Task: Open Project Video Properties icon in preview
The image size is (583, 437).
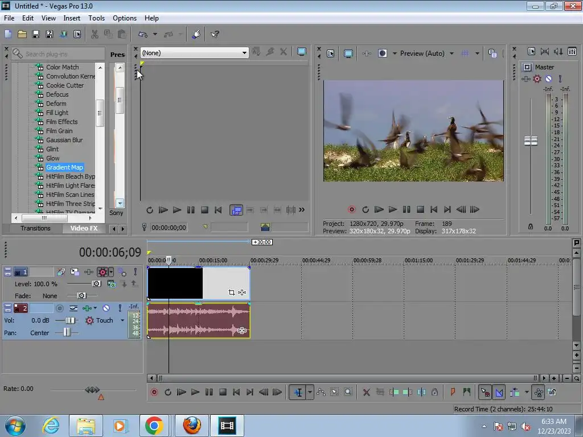Action: [x=331, y=53]
